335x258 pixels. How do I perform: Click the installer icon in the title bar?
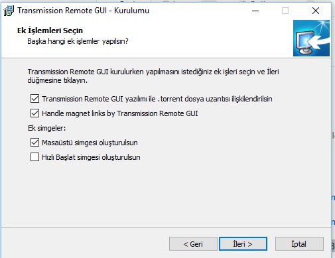click(9, 11)
